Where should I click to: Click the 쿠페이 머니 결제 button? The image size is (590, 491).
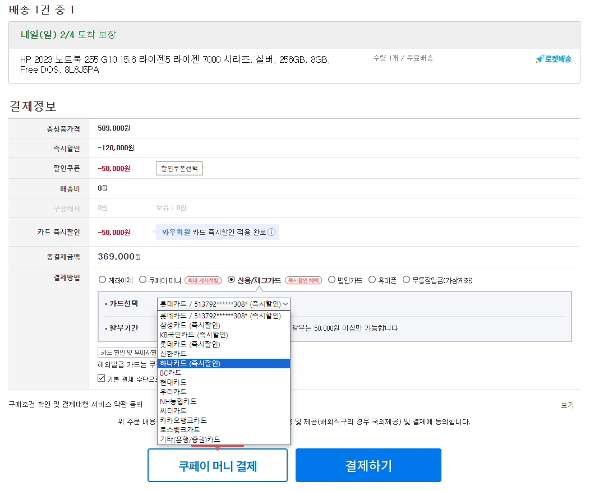point(217,465)
